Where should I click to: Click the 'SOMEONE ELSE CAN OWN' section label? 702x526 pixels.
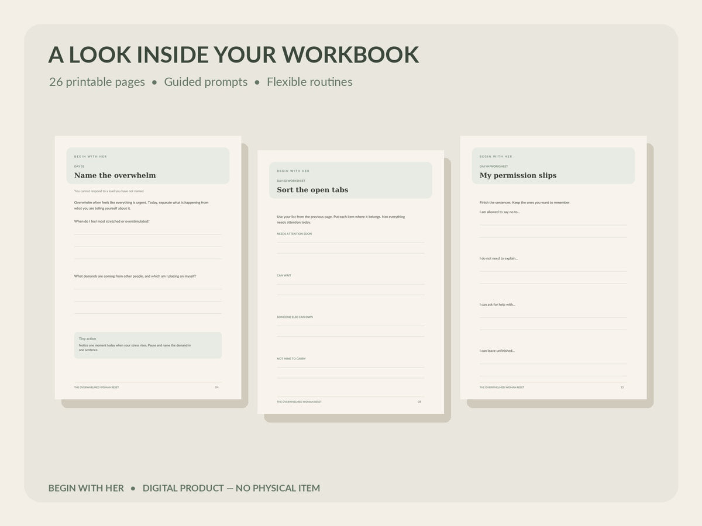coord(295,317)
